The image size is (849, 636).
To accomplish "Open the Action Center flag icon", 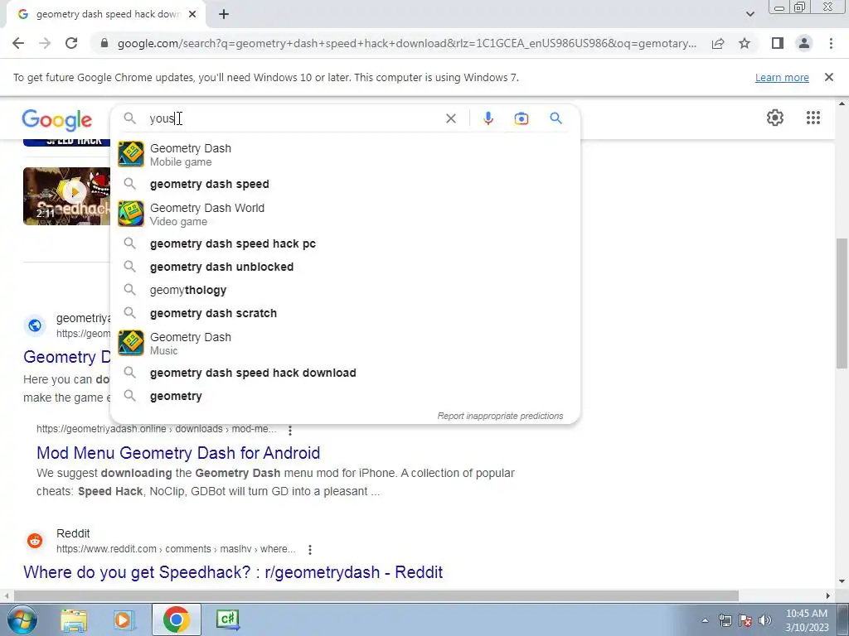I will (x=745, y=620).
